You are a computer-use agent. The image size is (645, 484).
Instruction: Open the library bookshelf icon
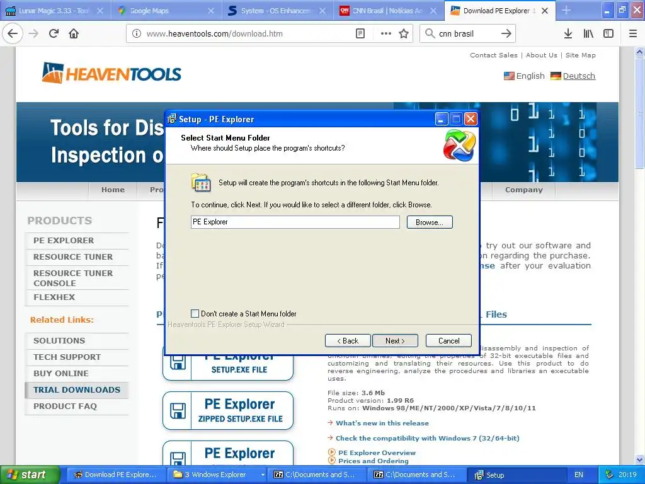[x=588, y=33]
